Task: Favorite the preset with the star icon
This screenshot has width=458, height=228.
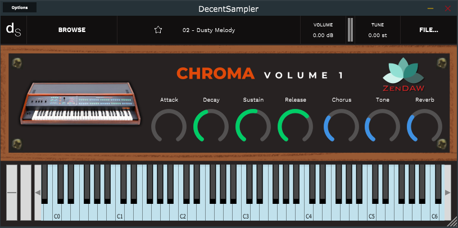Action: pos(158,30)
